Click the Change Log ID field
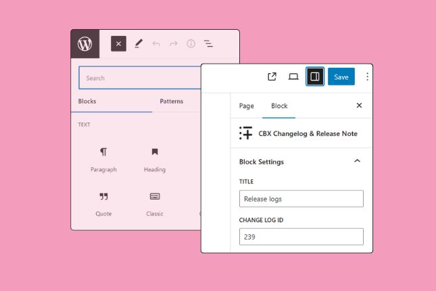Screen dimensions: 436x291 (x=301, y=237)
